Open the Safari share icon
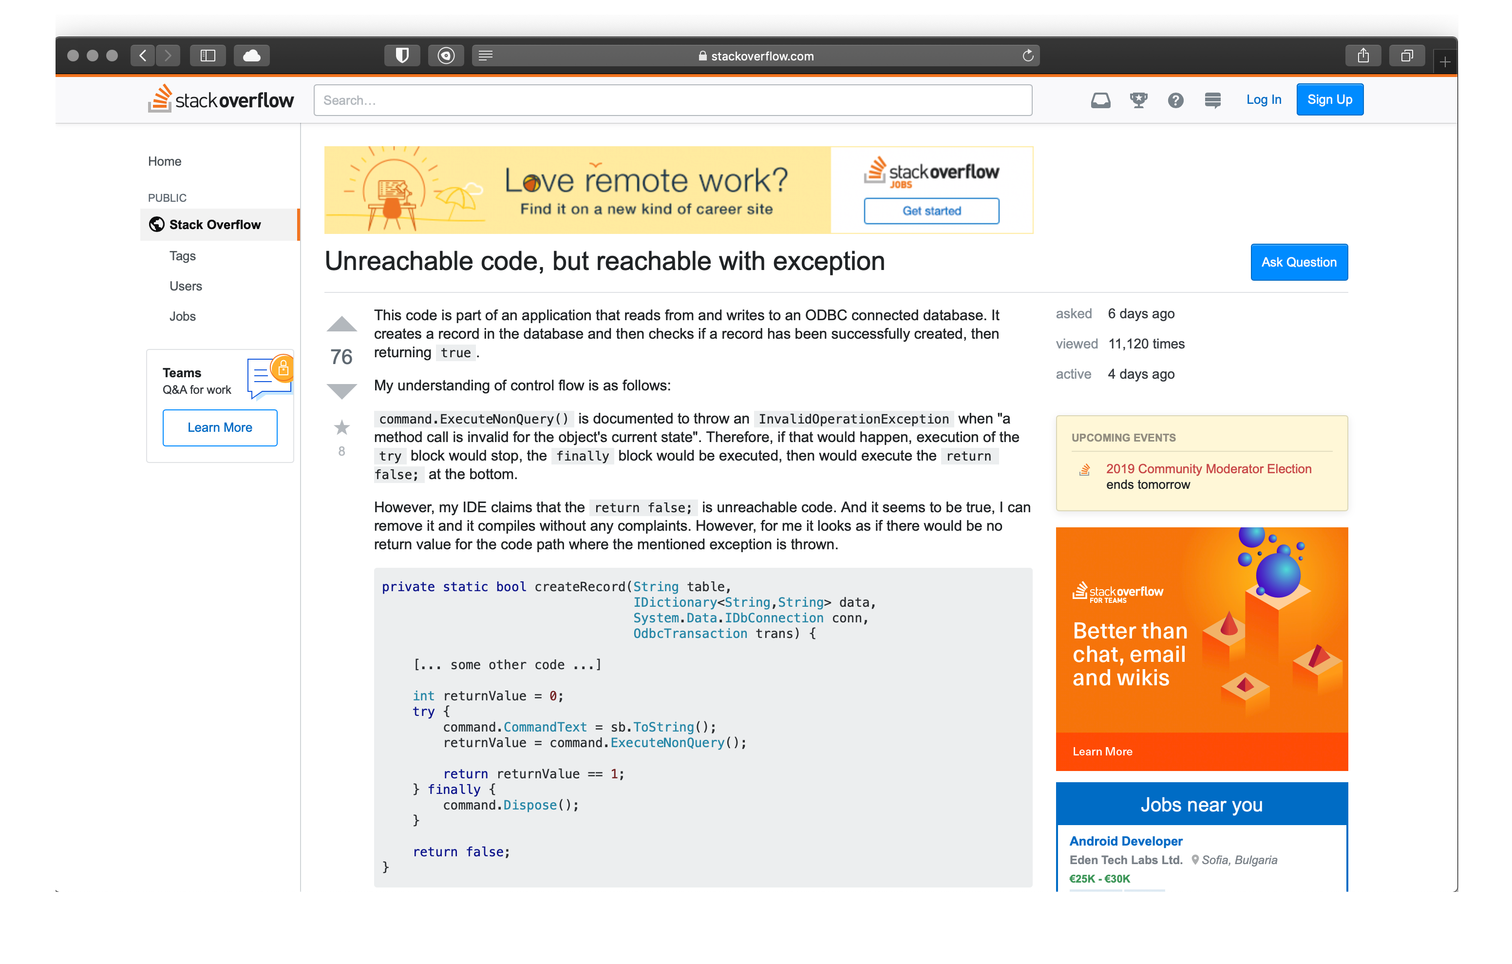Screen dimensions: 1512x964 point(1363,56)
